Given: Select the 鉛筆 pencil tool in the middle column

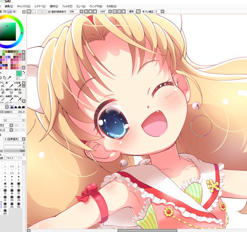Looking at the screenshot, I should [x=9, y=98].
